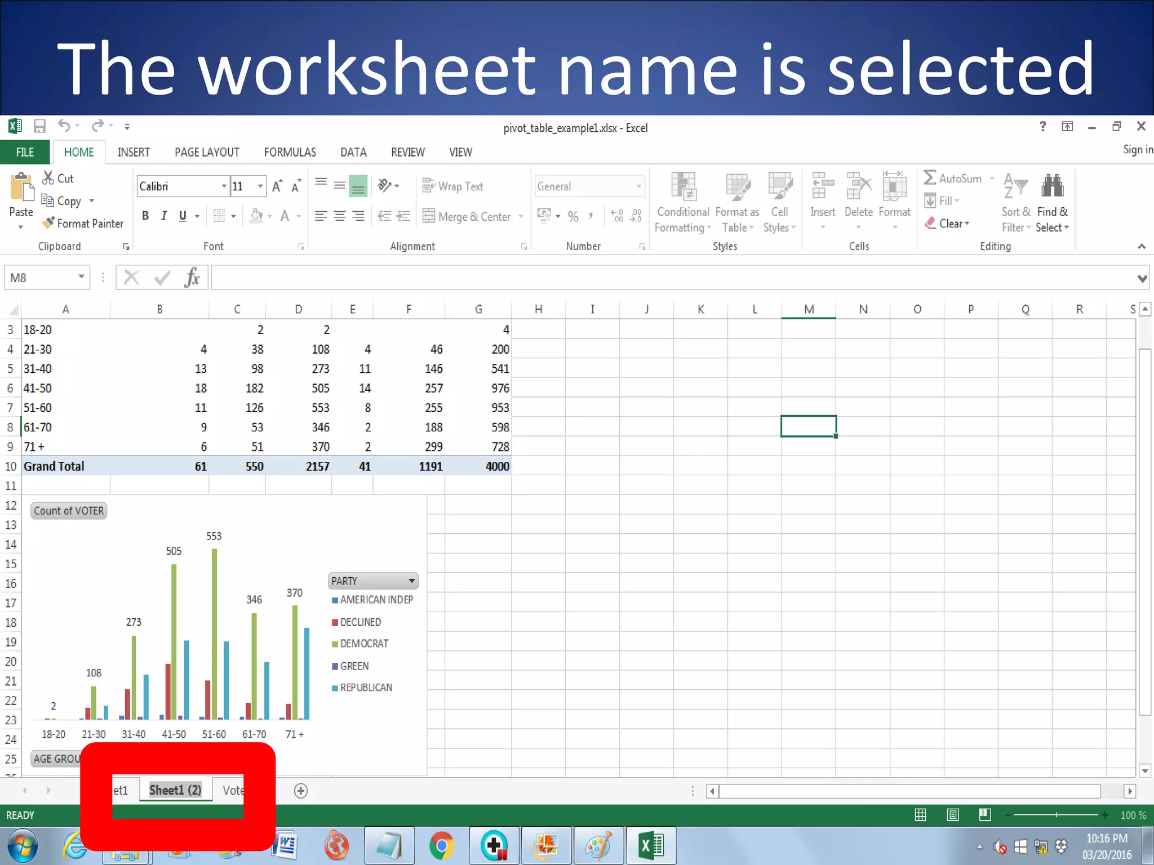Viewport: 1154px width, 865px height.
Task: Select the Sheet1 (2) worksheet tab
Action: 175,790
